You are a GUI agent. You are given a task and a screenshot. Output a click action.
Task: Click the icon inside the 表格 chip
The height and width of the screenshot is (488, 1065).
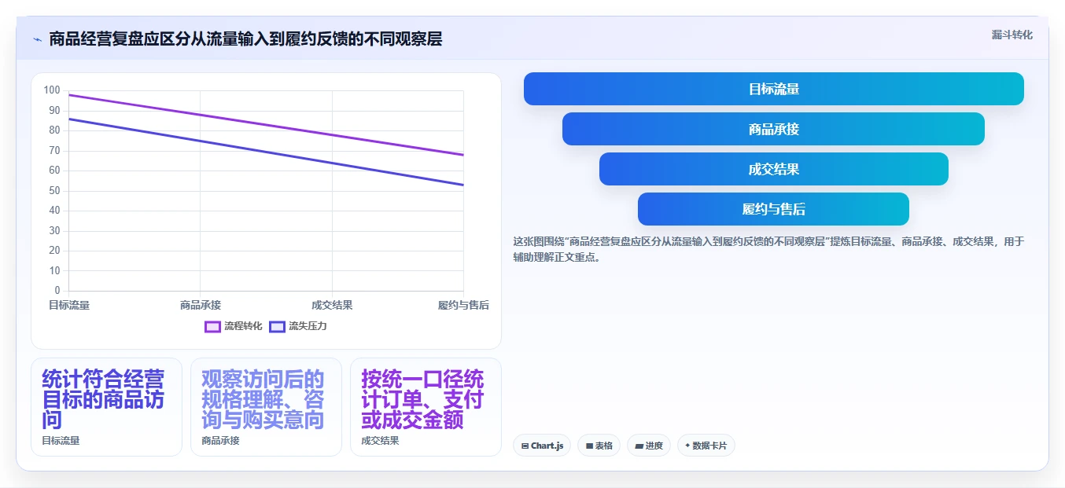589,446
